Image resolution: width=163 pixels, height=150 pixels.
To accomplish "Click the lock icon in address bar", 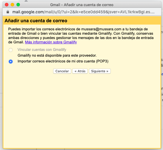I will point(8,12).
